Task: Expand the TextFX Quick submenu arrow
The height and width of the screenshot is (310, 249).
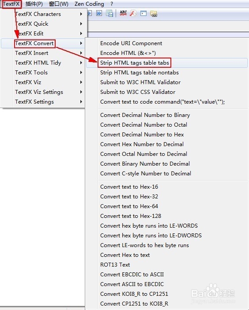Action: coord(81,24)
